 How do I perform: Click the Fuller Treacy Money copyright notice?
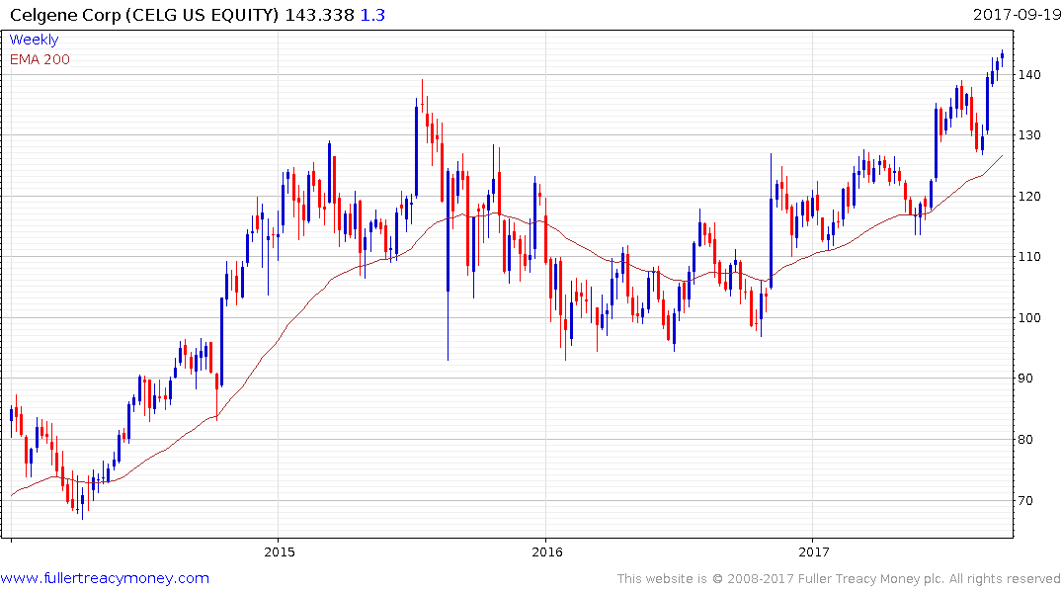tap(839, 579)
